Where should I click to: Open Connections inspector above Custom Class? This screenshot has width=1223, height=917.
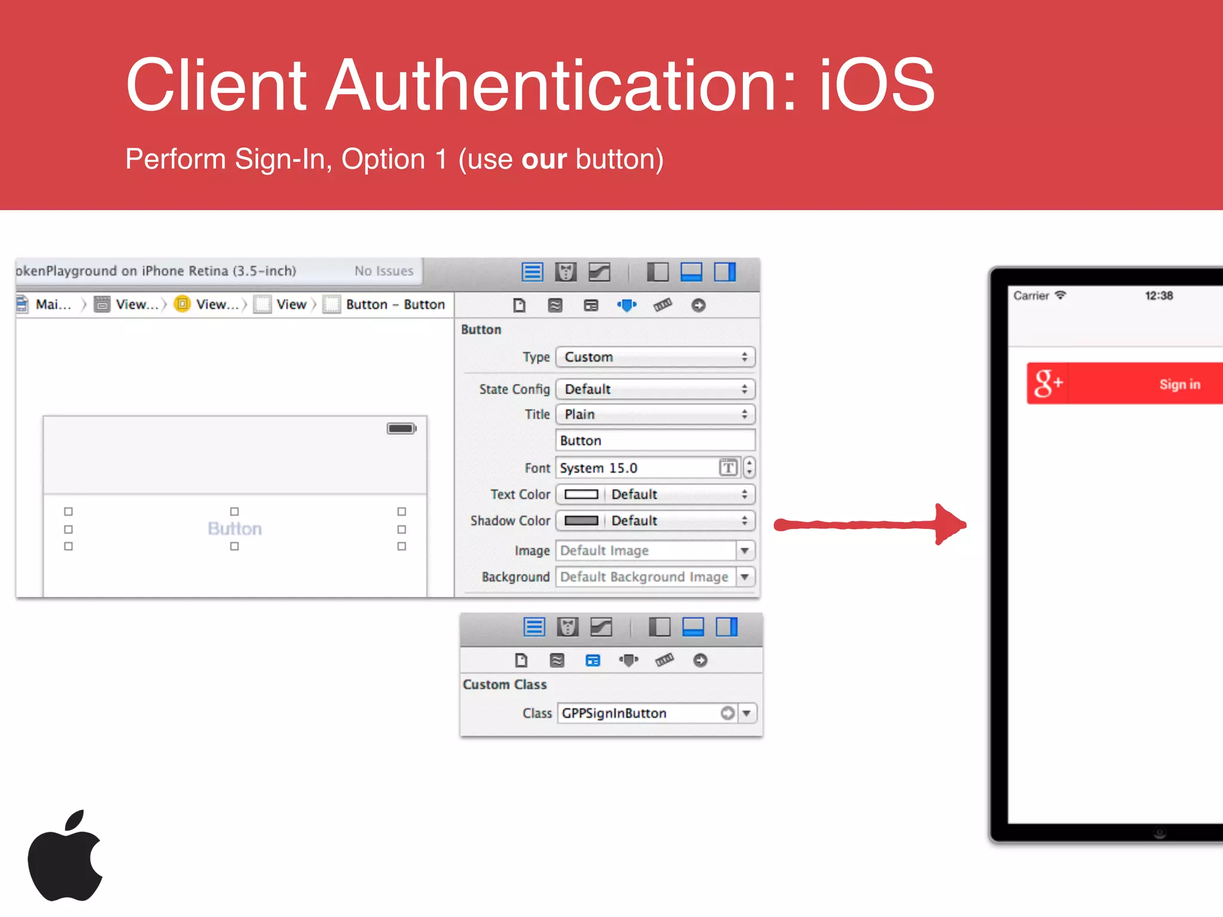coord(700,660)
